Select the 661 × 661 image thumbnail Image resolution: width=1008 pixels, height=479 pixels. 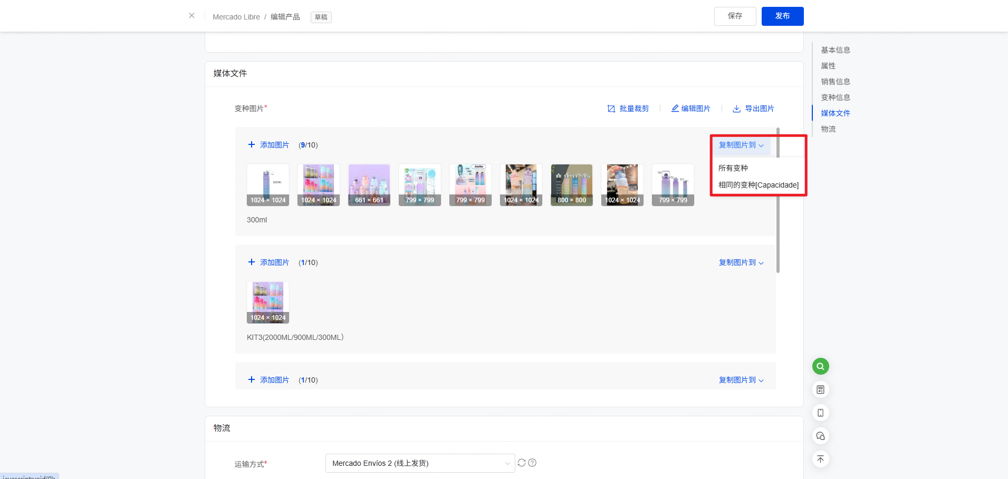[369, 185]
